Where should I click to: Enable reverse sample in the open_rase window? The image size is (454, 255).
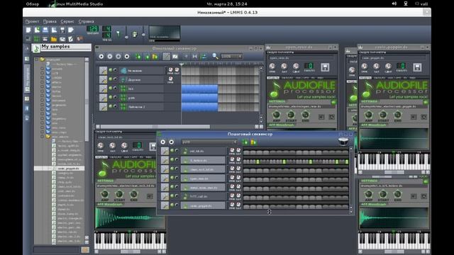[321, 117]
